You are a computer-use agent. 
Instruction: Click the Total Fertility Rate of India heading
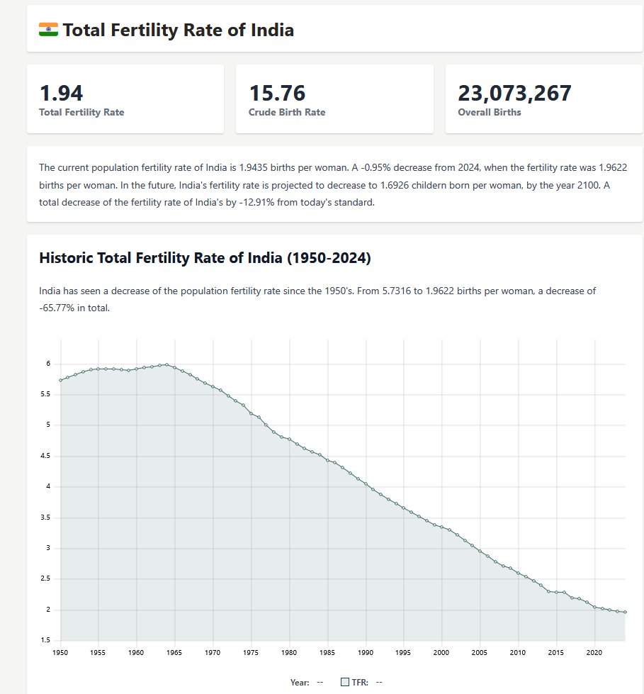[x=178, y=30]
